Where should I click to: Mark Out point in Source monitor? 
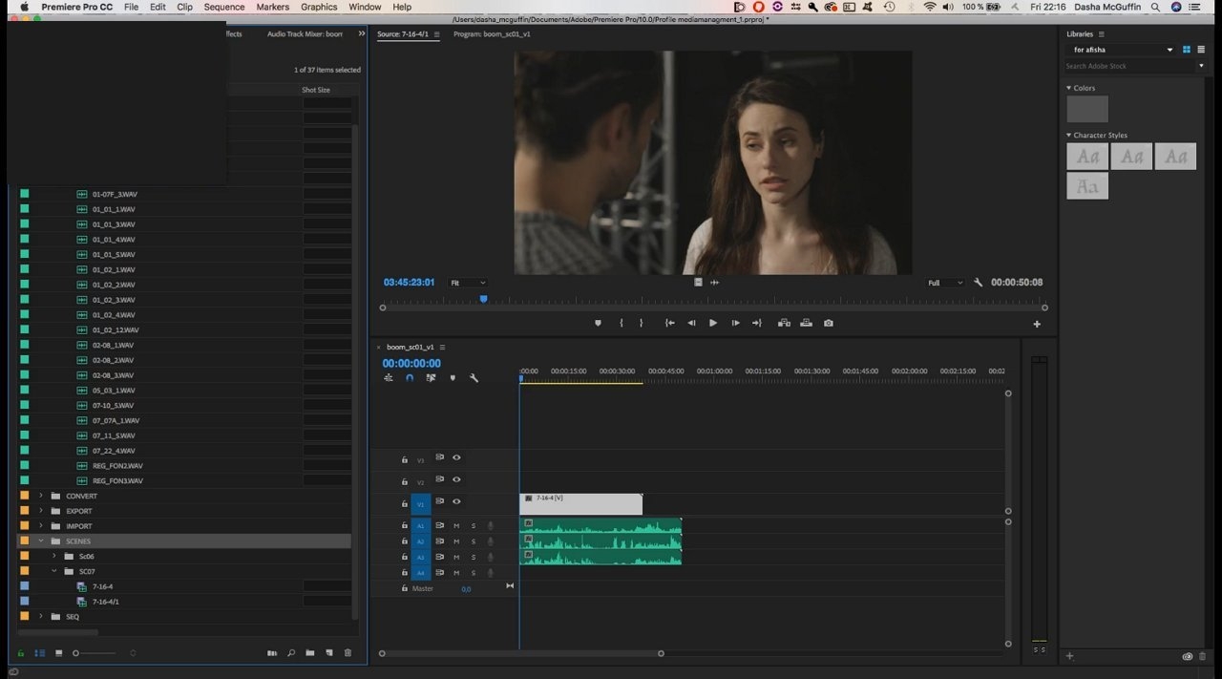click(642, 323)
